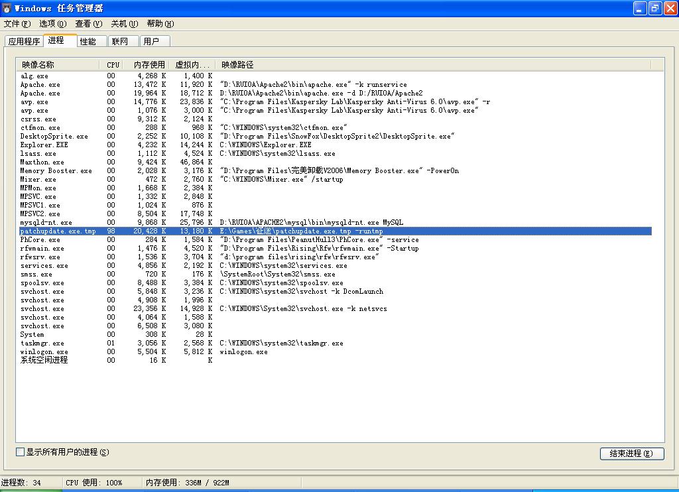Click 内存使用: 336M / 922M status
679x492 pixels.
pyautogui.click(x=188, y=483)
